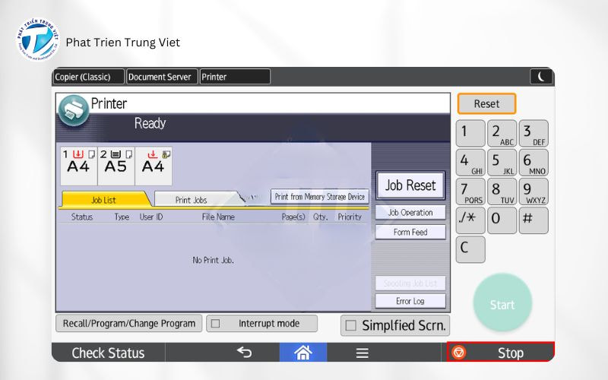The height and width of the screenshot is (380, 608).
Task: Select paper tray 1 A4
Action: click(78, 163)
